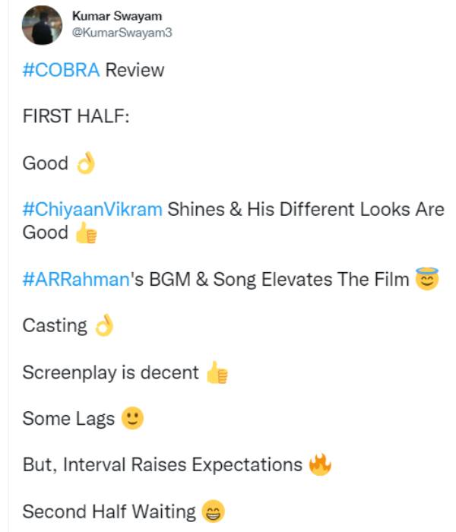Click the Screenplay is decent line
This screenshot has width=456, height=532.
[110, 373]
